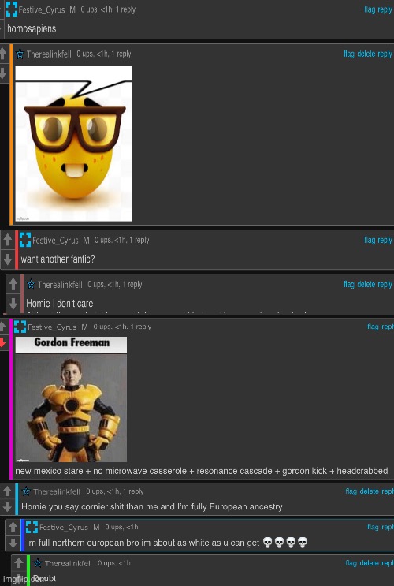Click the star icon on "fully European ancestry" comment
394x586 pixels.
pos(26,491)
